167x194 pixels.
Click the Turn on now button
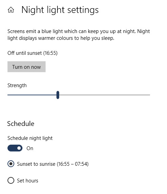coord(27,67)
